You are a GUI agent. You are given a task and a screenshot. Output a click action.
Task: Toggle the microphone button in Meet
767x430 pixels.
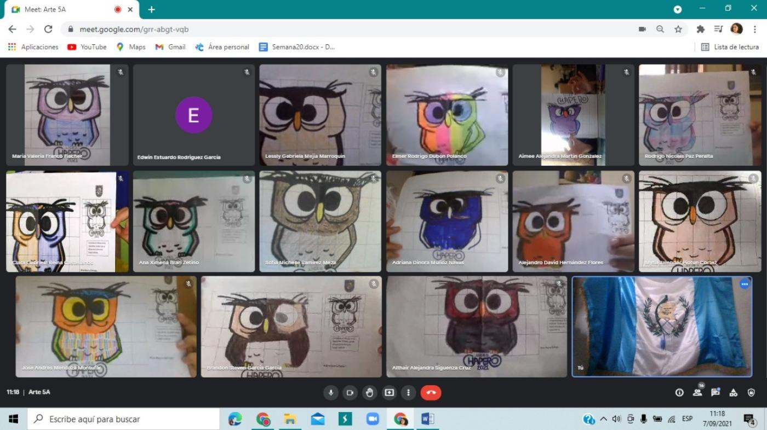(330, 392)
